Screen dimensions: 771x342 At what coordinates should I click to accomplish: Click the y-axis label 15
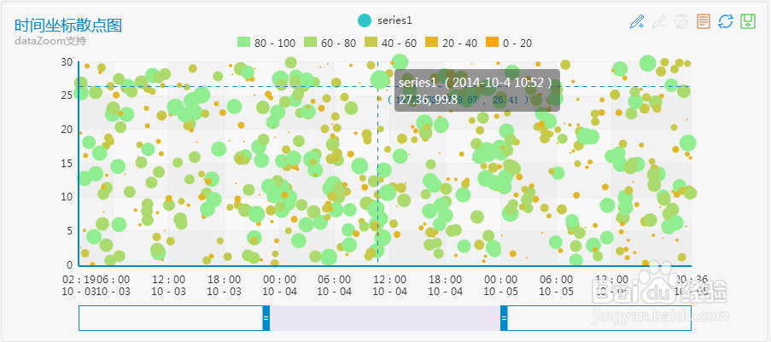(x=67, y=163)
